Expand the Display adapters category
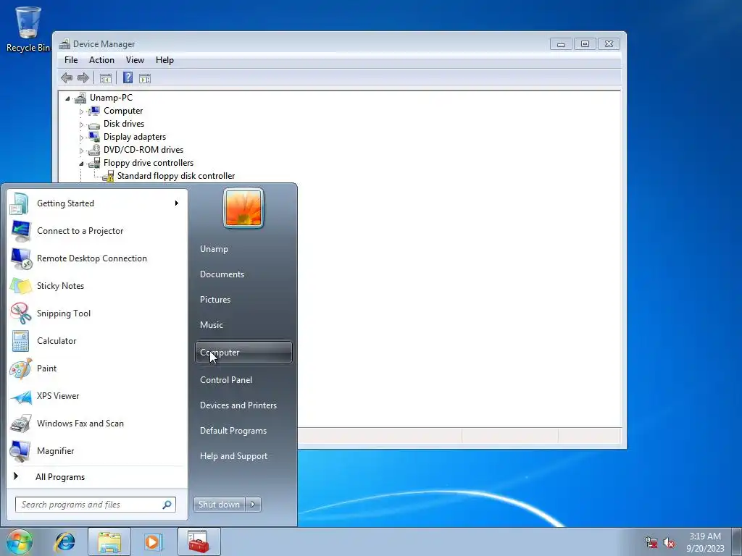This screenshot has height=556, width=742. (x=81, y=138)
